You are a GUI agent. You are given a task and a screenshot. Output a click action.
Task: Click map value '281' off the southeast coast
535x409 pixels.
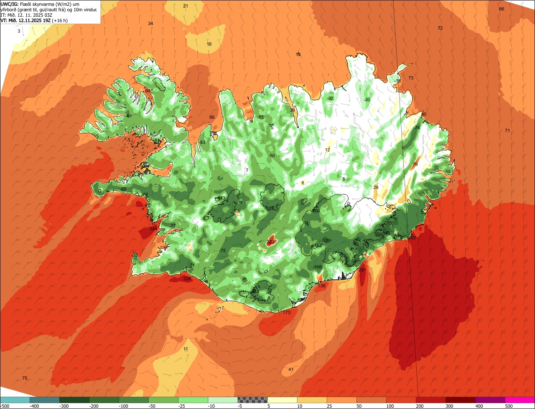[362, 270]
